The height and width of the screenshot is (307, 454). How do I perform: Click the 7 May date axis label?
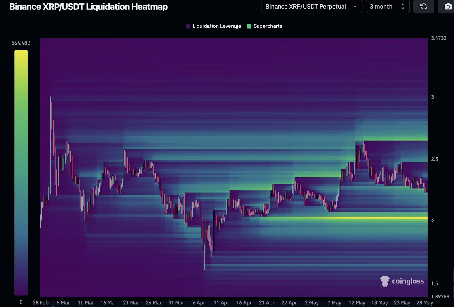pyautogui.click(x=334, y=303)
